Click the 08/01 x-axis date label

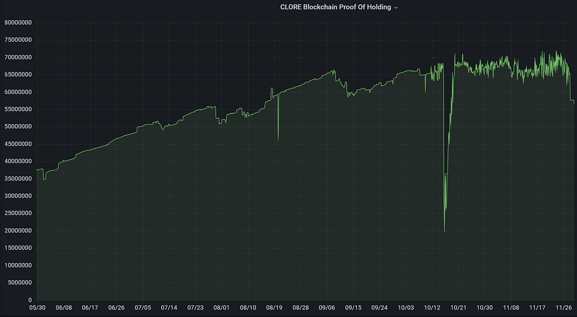coord(221,308)
